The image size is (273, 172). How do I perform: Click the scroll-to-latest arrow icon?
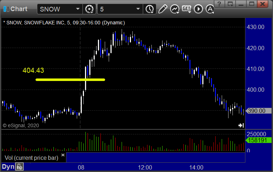(x=241, y=125)
